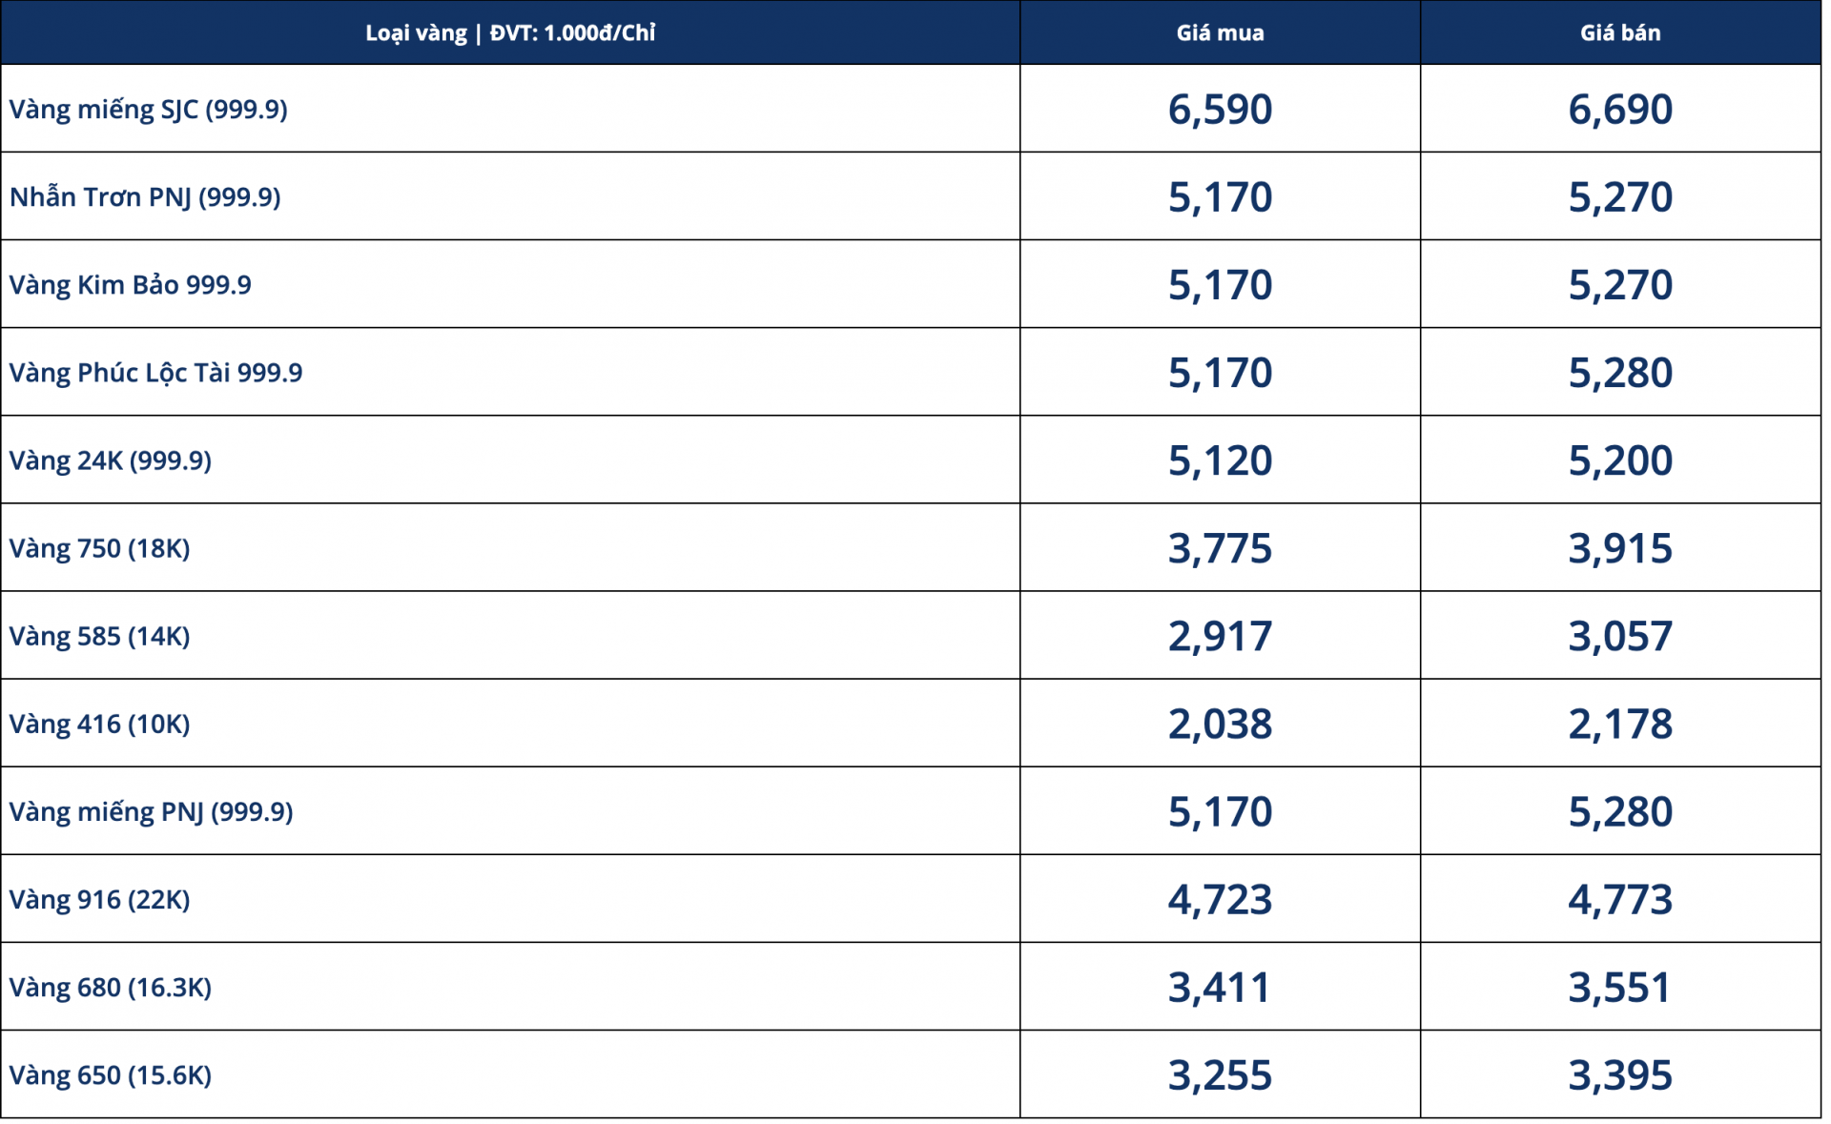This screenshot has height=1124, width=1831.
Task: Click the 2,917 buy price for 14K
Action: (1220, 636)
